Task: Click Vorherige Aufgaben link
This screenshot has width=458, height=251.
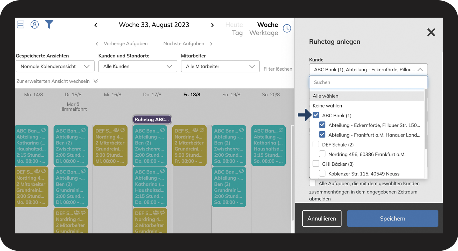Action: (126, 44)
